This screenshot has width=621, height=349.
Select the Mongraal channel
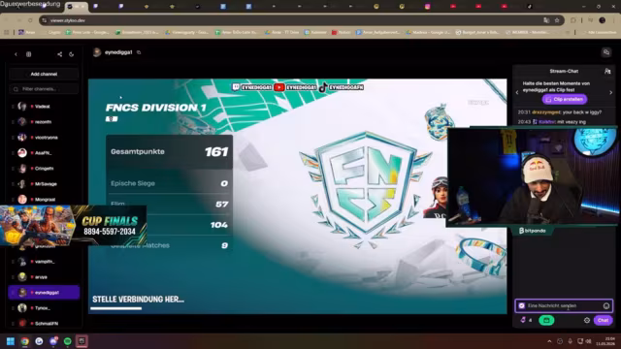pyautogui.click(x=44, y=200)
